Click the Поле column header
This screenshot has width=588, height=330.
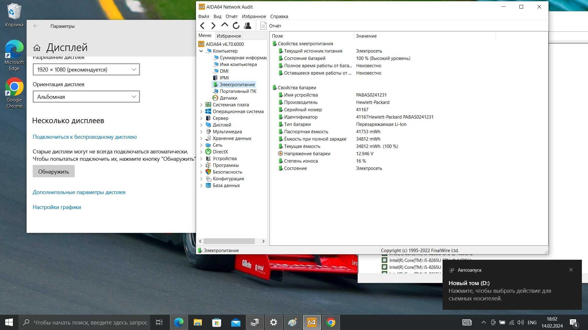312,36
